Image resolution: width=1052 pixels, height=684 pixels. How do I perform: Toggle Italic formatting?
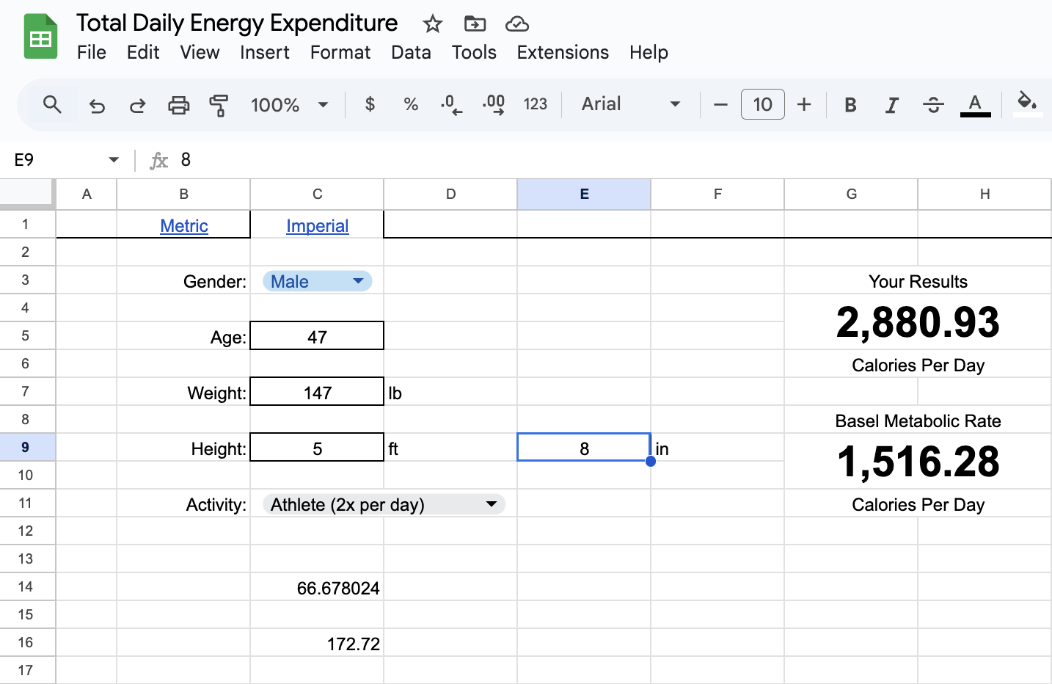[891, 105]
